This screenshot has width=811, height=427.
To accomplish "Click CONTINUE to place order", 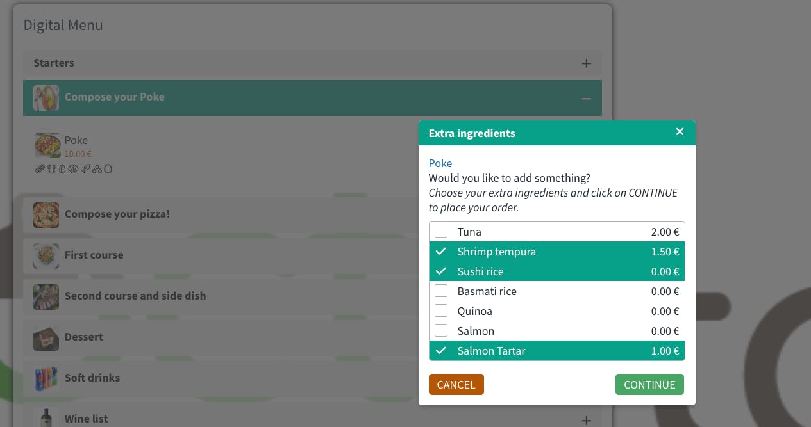I will click(x=649, y=384).
